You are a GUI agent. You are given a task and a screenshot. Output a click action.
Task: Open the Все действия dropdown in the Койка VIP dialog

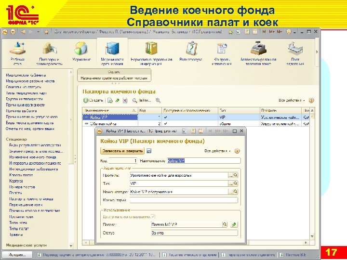(x=217, y=151)
